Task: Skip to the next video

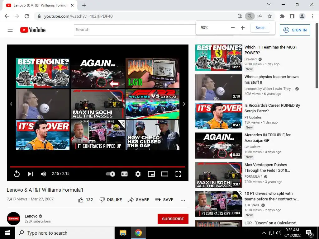Action: tap(30, 174)
